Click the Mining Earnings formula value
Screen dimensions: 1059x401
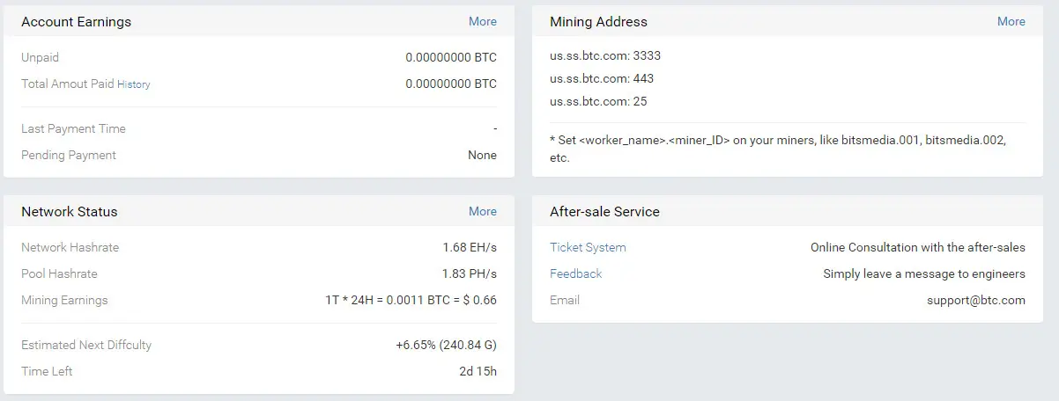click(x=411, y=300)
